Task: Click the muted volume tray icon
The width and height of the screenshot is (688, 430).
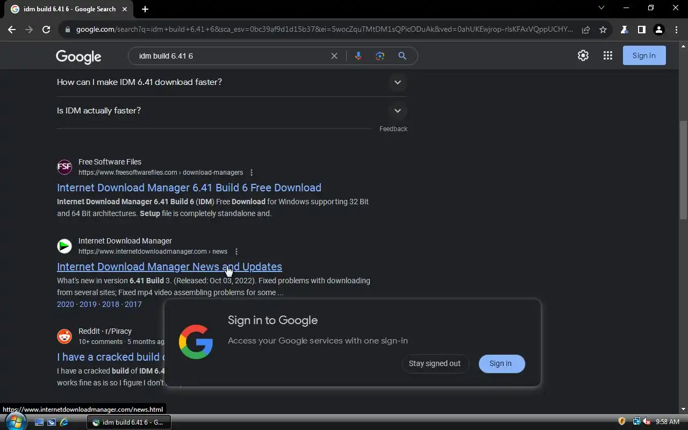Action: [647, 422]
